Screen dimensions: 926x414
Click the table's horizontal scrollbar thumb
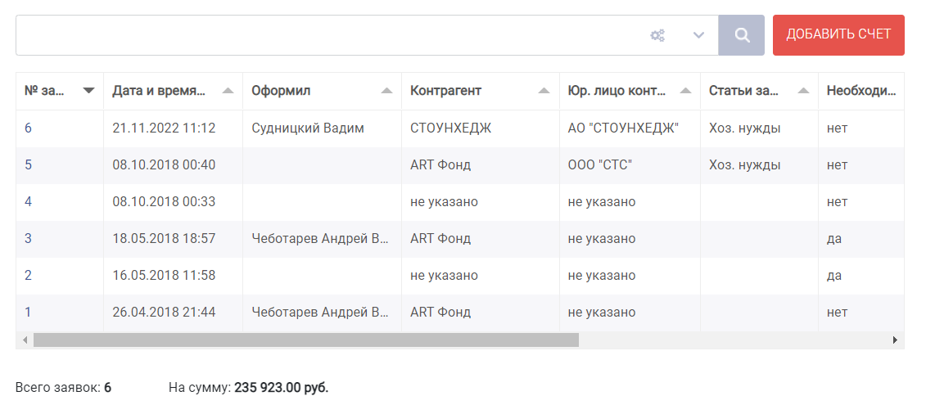pyautogui.click(x=306, y=340)
